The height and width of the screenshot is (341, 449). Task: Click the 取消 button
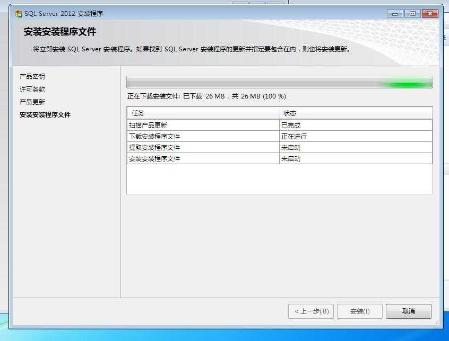[x=408, y=311]
